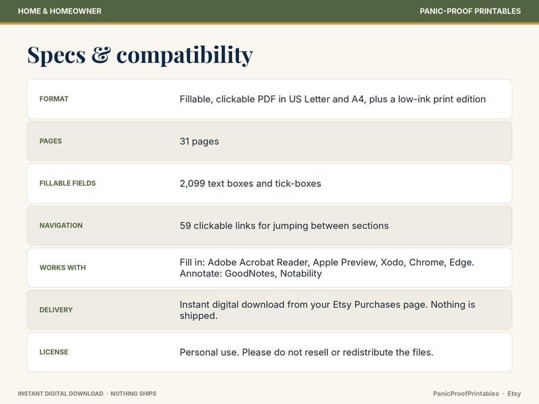Select '2,099 text boxes and tick-boxes' text

[x=250, y=184]
